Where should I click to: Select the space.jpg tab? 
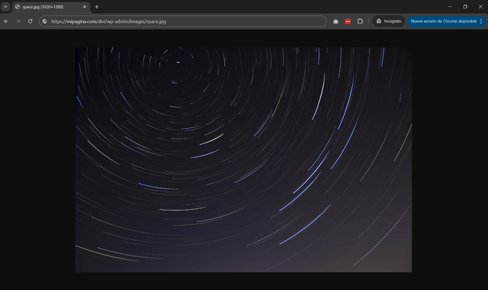(51, 7)
